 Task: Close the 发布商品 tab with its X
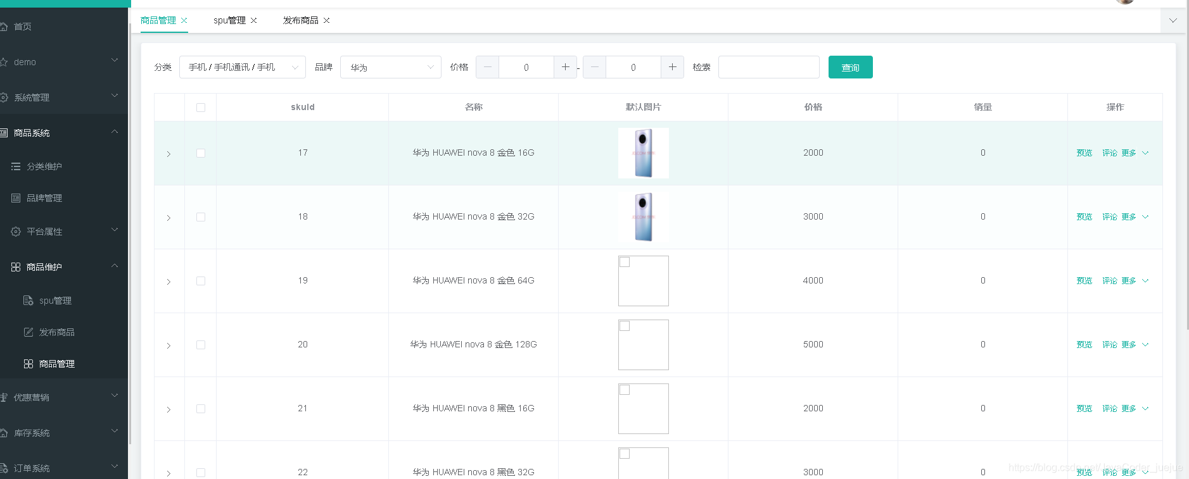[x=327, y=20]
